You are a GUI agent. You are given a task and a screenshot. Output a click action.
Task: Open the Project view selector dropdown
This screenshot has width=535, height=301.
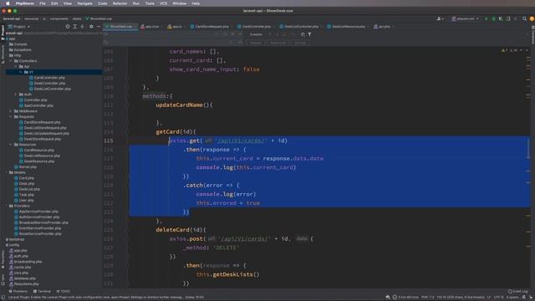point(19,26)
